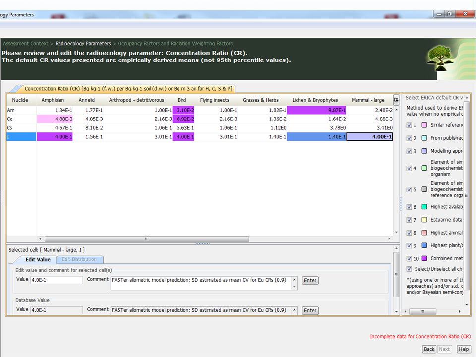The image size is (476, 357).
Task: Click pink swatch for Similar reference
Action: [424, 125]
